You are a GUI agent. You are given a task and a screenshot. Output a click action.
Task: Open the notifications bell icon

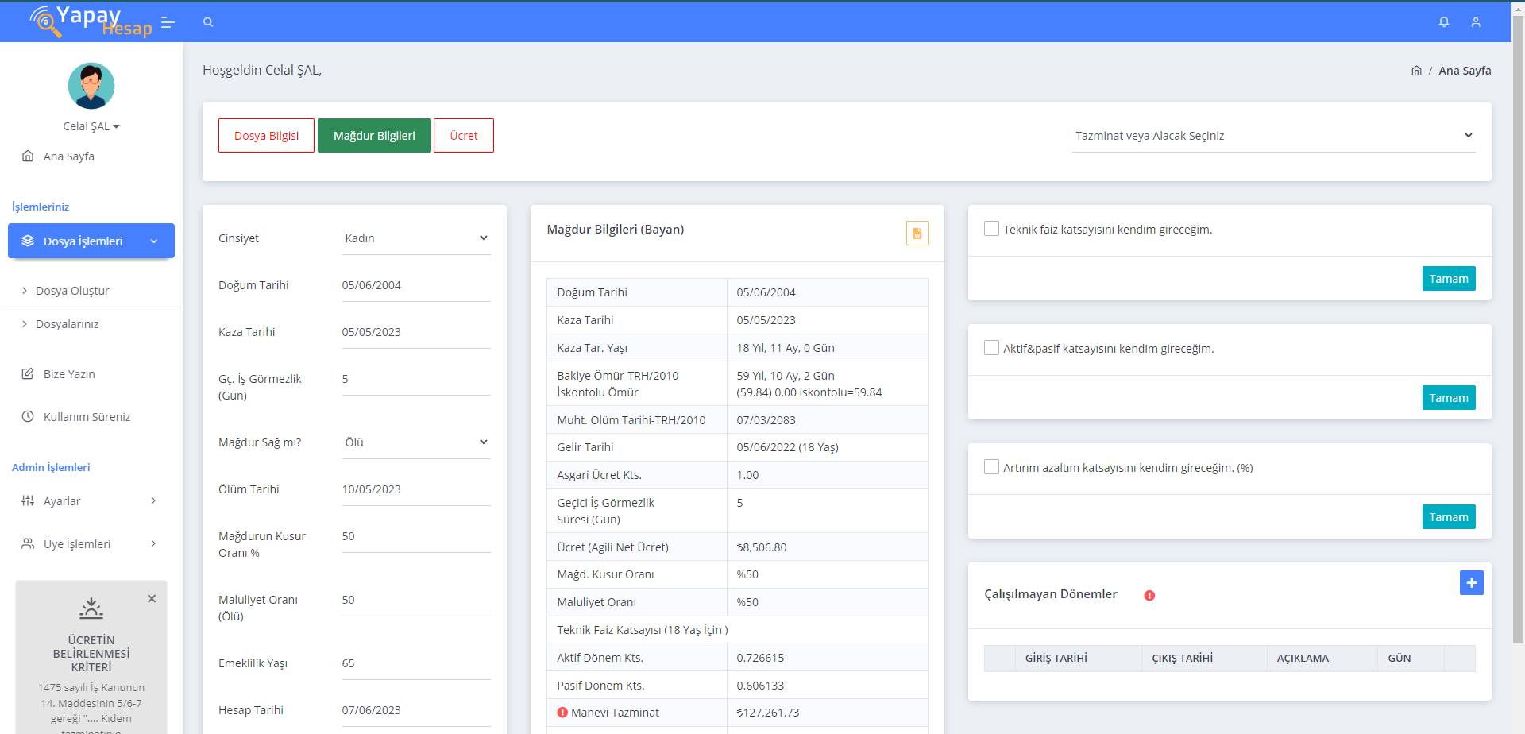[x=1444, y=22]
